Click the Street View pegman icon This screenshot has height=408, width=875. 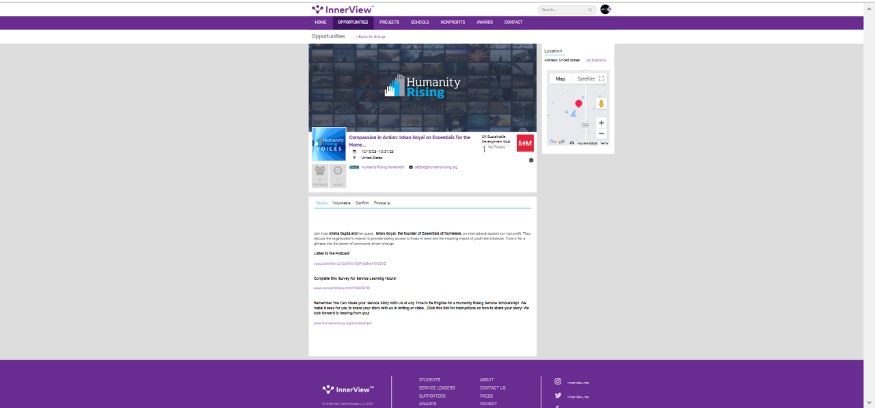pyautogui.click(x=601, y=104)
